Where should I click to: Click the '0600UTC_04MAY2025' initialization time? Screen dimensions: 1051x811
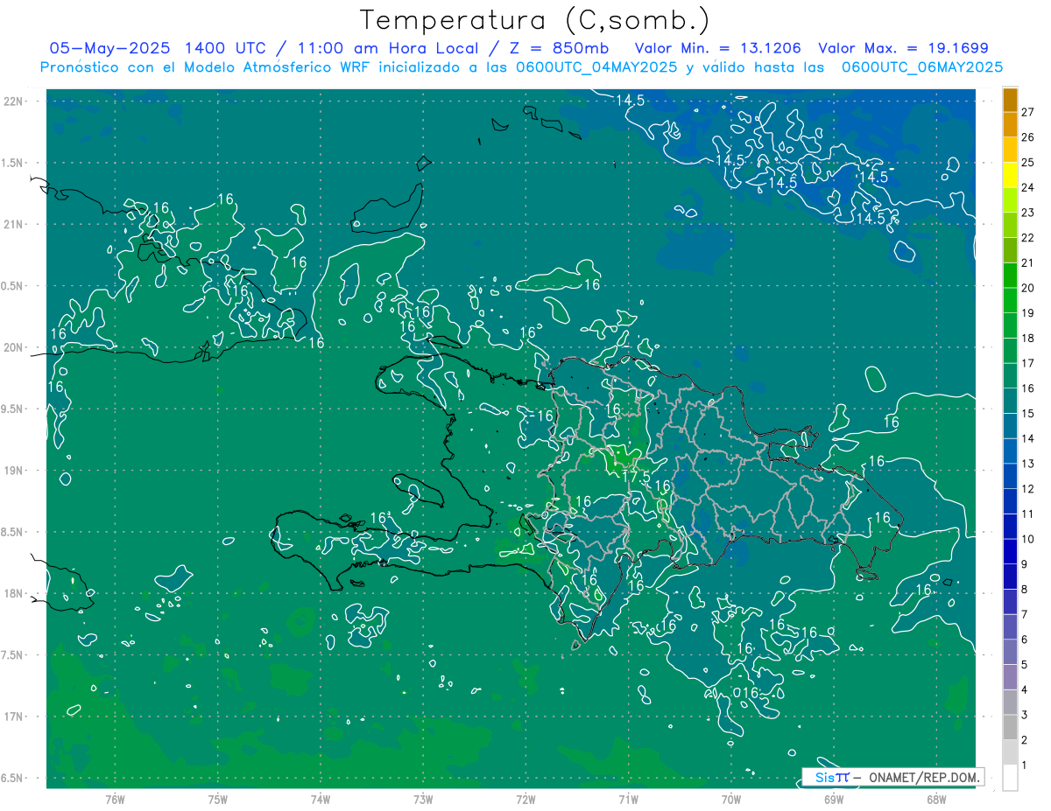point(596,67)
